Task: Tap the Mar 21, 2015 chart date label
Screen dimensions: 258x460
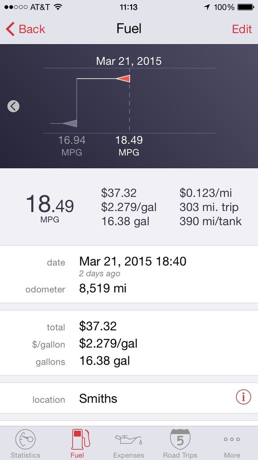Action: (129, 61)
